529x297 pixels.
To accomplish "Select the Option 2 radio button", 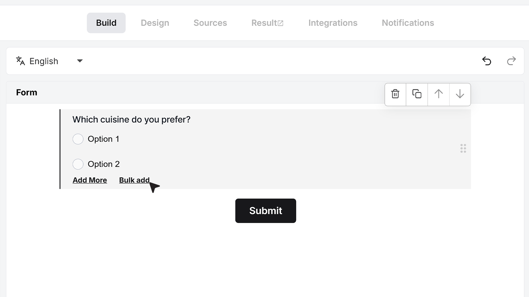I will click(x=78, y=164).
